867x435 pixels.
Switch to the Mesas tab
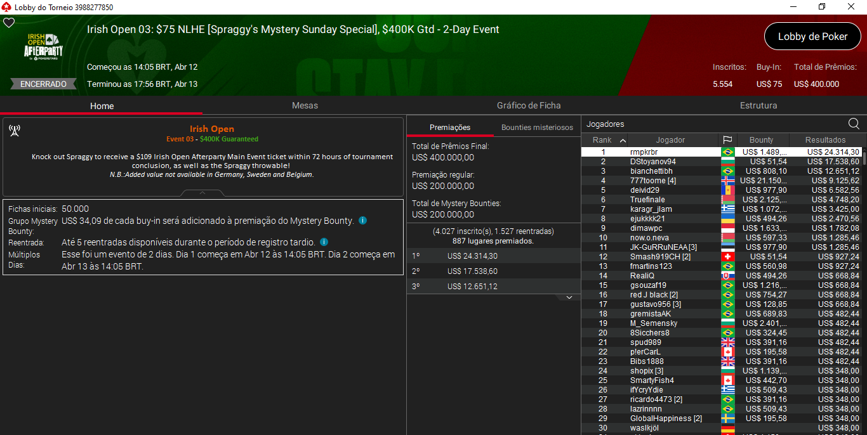[305, 105]
